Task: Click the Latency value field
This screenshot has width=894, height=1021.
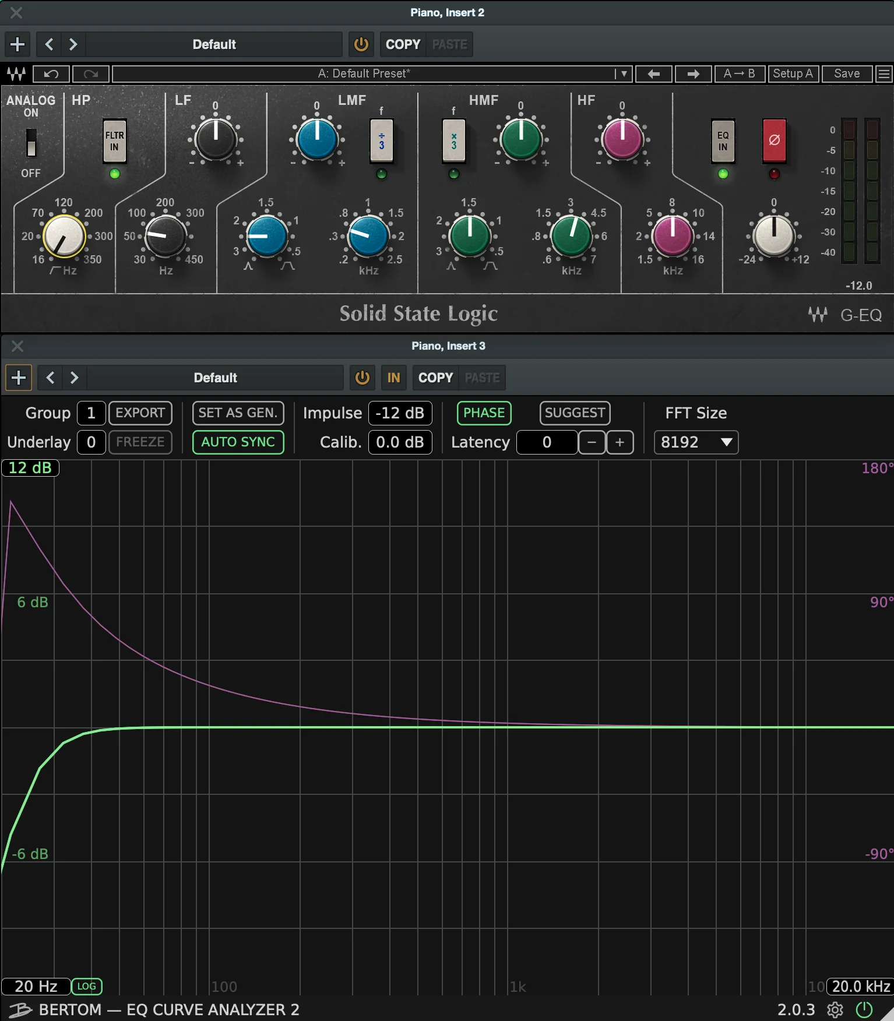Action: 547,442
